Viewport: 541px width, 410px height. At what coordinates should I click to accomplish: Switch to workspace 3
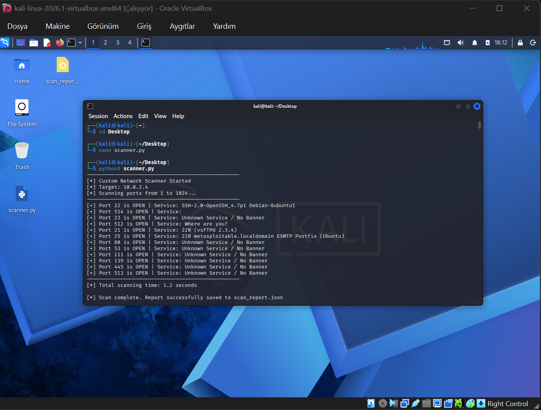click(x=118, y=43)
